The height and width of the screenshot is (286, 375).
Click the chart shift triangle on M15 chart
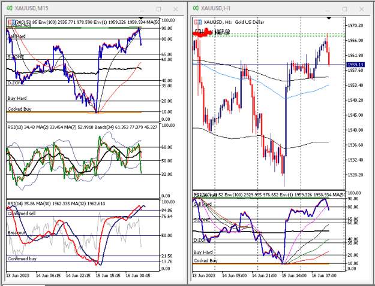(x=141, y=18)
